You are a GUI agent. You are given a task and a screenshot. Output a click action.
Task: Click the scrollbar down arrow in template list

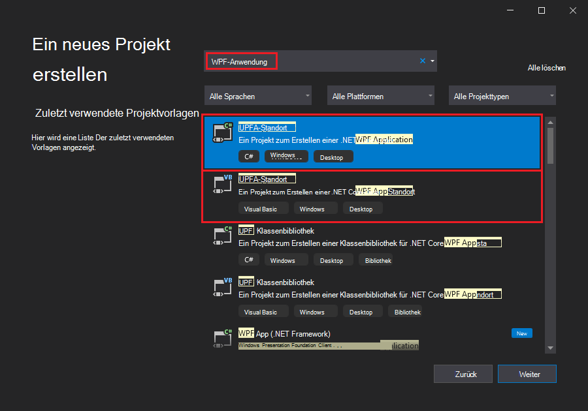pos(550,348)
